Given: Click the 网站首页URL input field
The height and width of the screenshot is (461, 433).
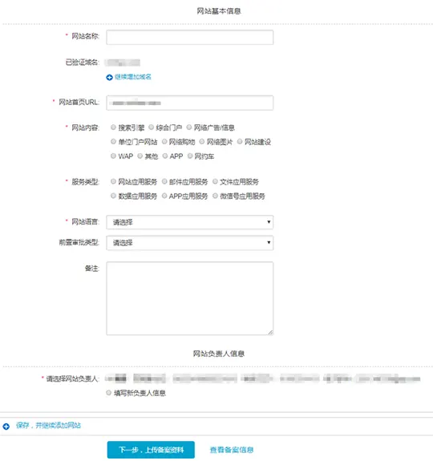Looking at the screenshot, I should [189, 103].
